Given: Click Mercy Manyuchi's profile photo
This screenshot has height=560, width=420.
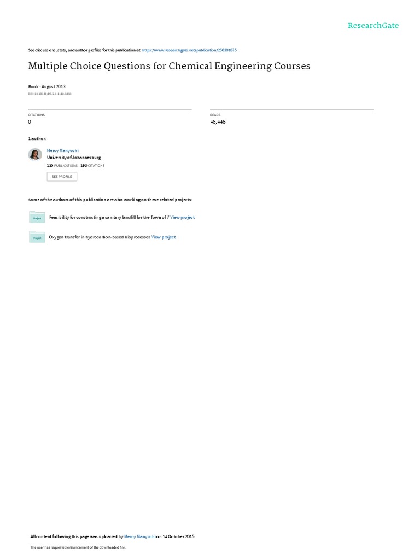Looking at the screenshot, I should pyautogui.click(x=35, y=155).
